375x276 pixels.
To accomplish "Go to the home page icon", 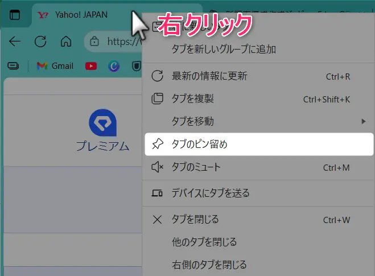I will (66, 42).
